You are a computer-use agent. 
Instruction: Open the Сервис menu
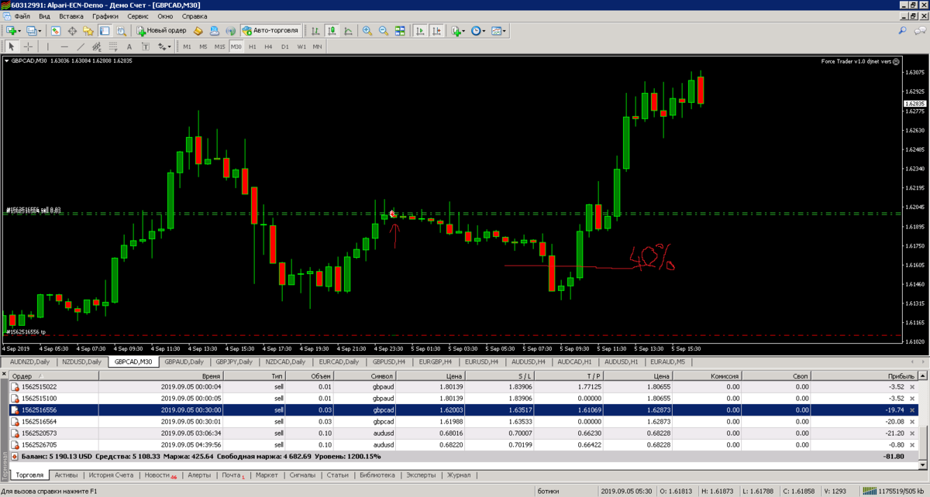click(138, 16)
